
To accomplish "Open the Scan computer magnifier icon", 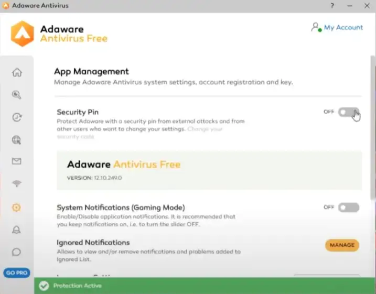I will pyautogui.click(x=17, y=95).
